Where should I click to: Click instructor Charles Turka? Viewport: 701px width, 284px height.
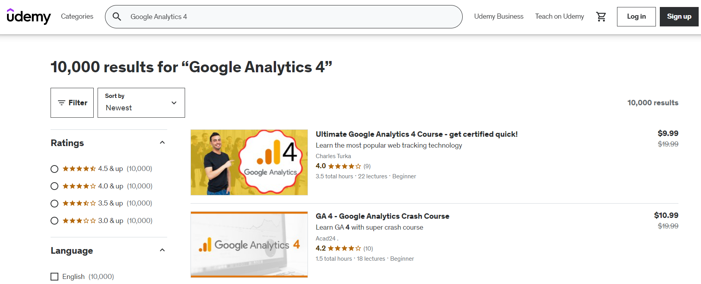(333, 156)
